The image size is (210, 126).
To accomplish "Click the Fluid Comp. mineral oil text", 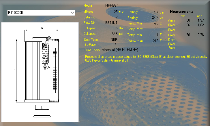I will [x=120, y=50].
